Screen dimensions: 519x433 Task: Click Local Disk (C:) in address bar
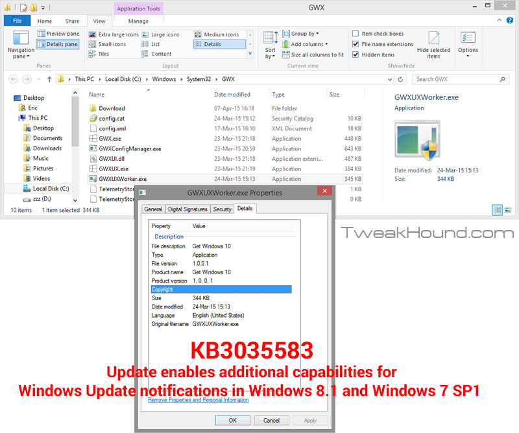pyautogui.click(x=123, y=79)
